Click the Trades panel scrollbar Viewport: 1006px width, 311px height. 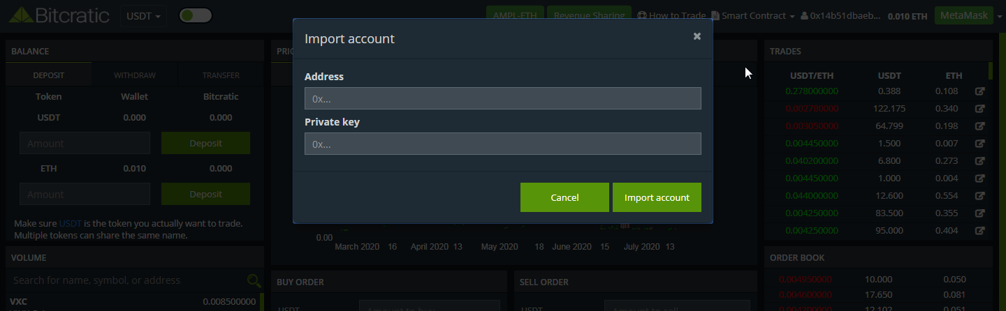point(990,71)
